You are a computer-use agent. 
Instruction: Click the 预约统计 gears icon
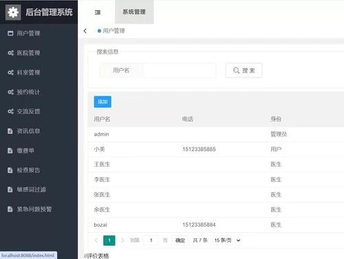(10, 92)
